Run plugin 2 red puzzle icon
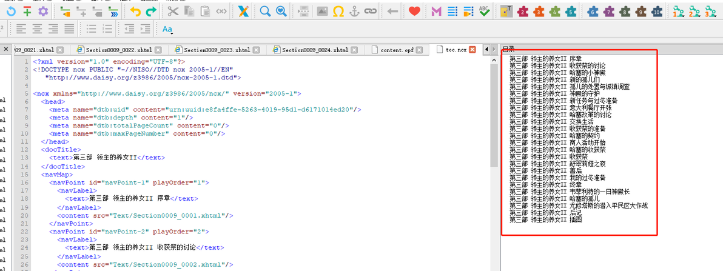 pos(522,12)
